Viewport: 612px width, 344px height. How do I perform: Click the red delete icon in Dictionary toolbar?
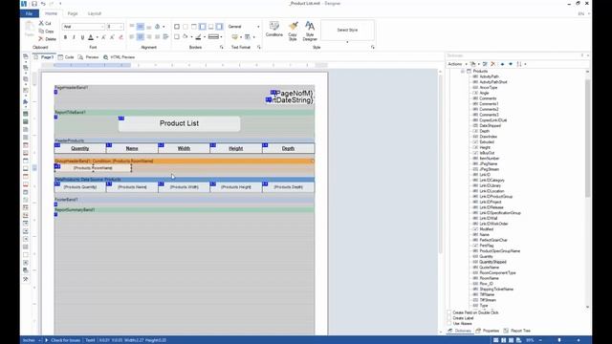coord(493,64)
